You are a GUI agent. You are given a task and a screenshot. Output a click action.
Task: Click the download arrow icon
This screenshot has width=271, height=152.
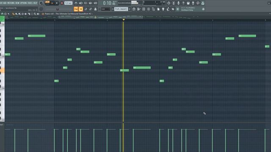(203, 3)
